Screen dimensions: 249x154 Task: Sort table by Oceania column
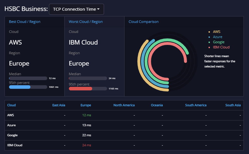[x=157, y=105]
